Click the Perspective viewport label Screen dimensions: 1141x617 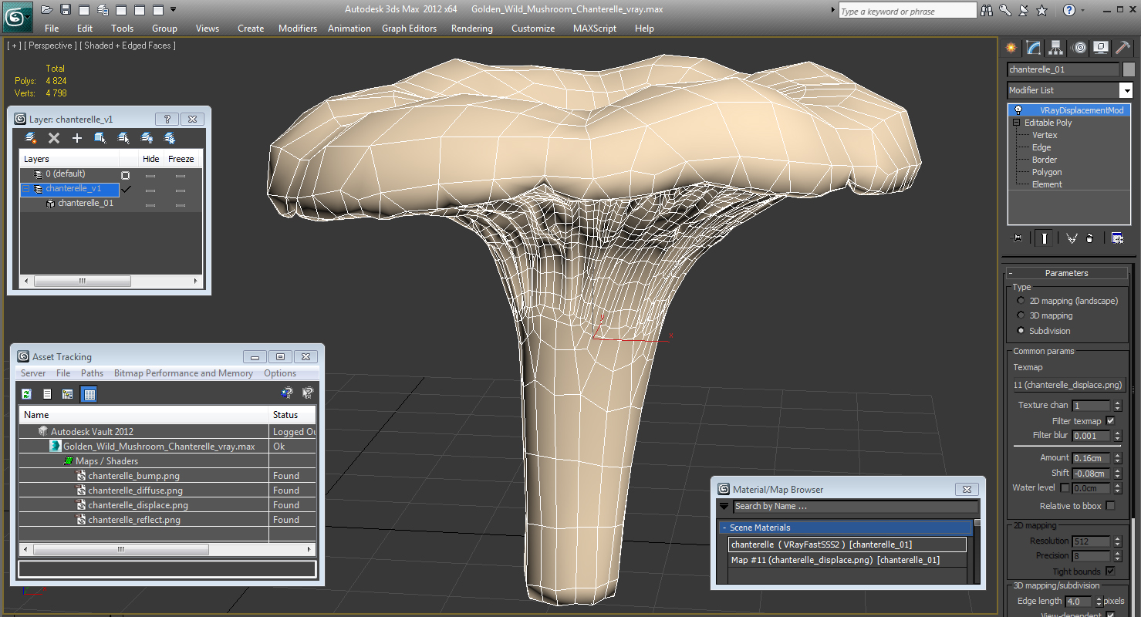coord(50,46)
